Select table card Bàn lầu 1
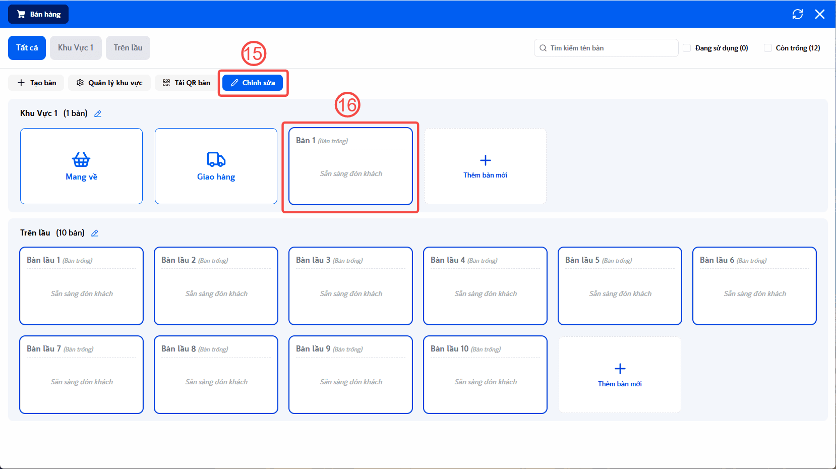This screenshot has width=836, height=469. click(x=81, y=286)
